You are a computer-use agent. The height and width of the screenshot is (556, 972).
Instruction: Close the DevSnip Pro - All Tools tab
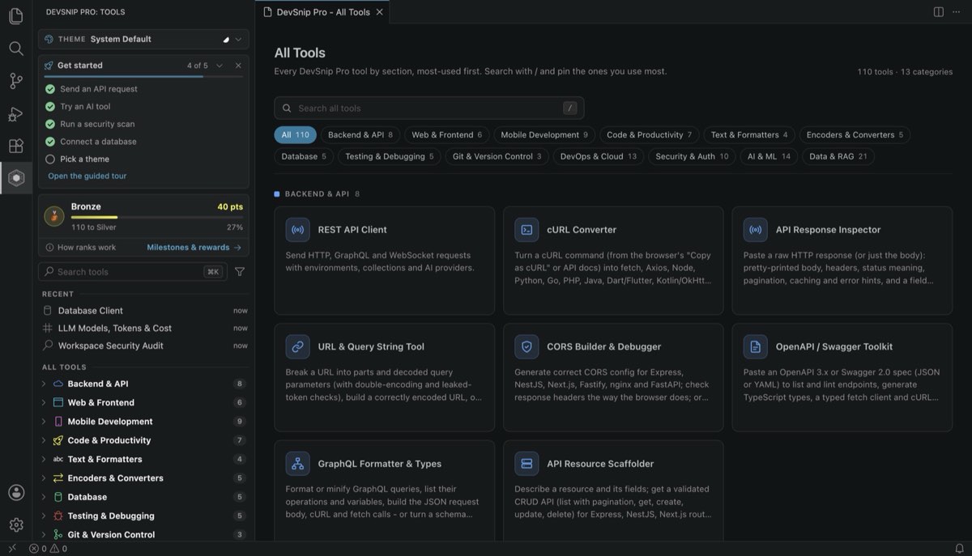(379, 12)
